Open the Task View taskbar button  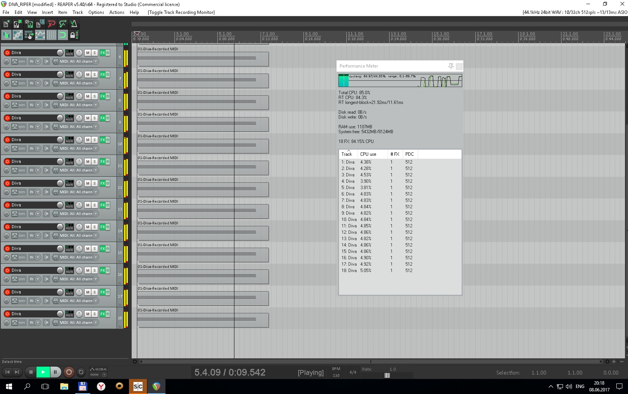click(45, 386)
